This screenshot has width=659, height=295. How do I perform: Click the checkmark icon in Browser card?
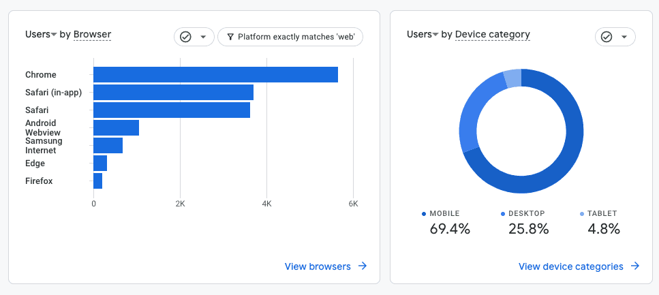tap(185, 37)
